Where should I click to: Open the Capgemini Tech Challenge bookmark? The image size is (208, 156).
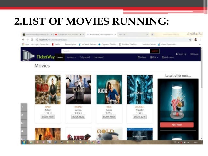(x=108, y=44)
